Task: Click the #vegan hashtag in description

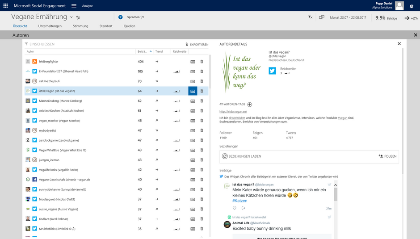Action: [x=343, y=118]
